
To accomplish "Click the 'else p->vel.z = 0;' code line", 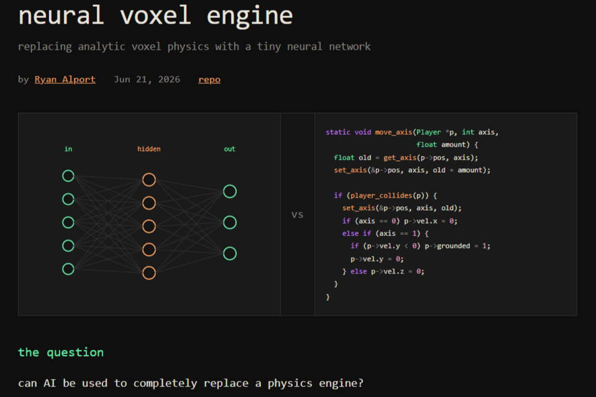I will click(x=383, y=272).
